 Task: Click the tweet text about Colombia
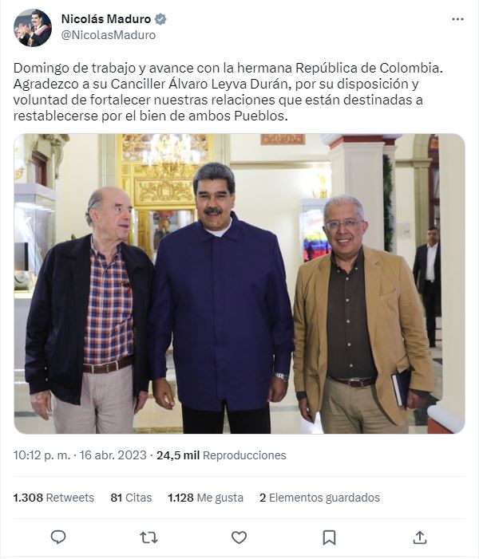tap(228, 92)
